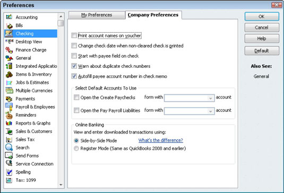Choose the Finance Charge icon

point(9,50)
